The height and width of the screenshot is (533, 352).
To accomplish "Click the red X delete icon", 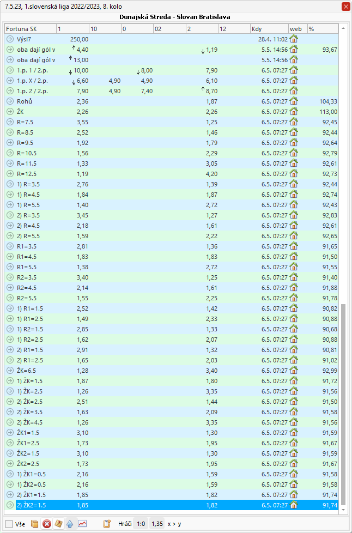I will pos(46,524).
